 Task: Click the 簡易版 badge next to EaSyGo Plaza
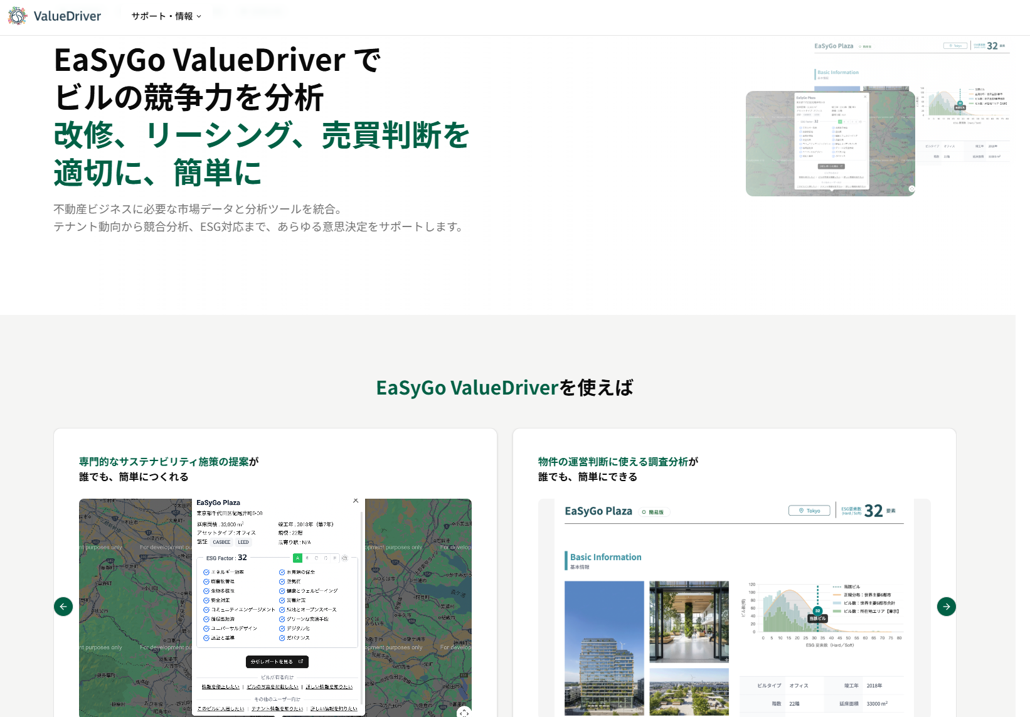654,513
